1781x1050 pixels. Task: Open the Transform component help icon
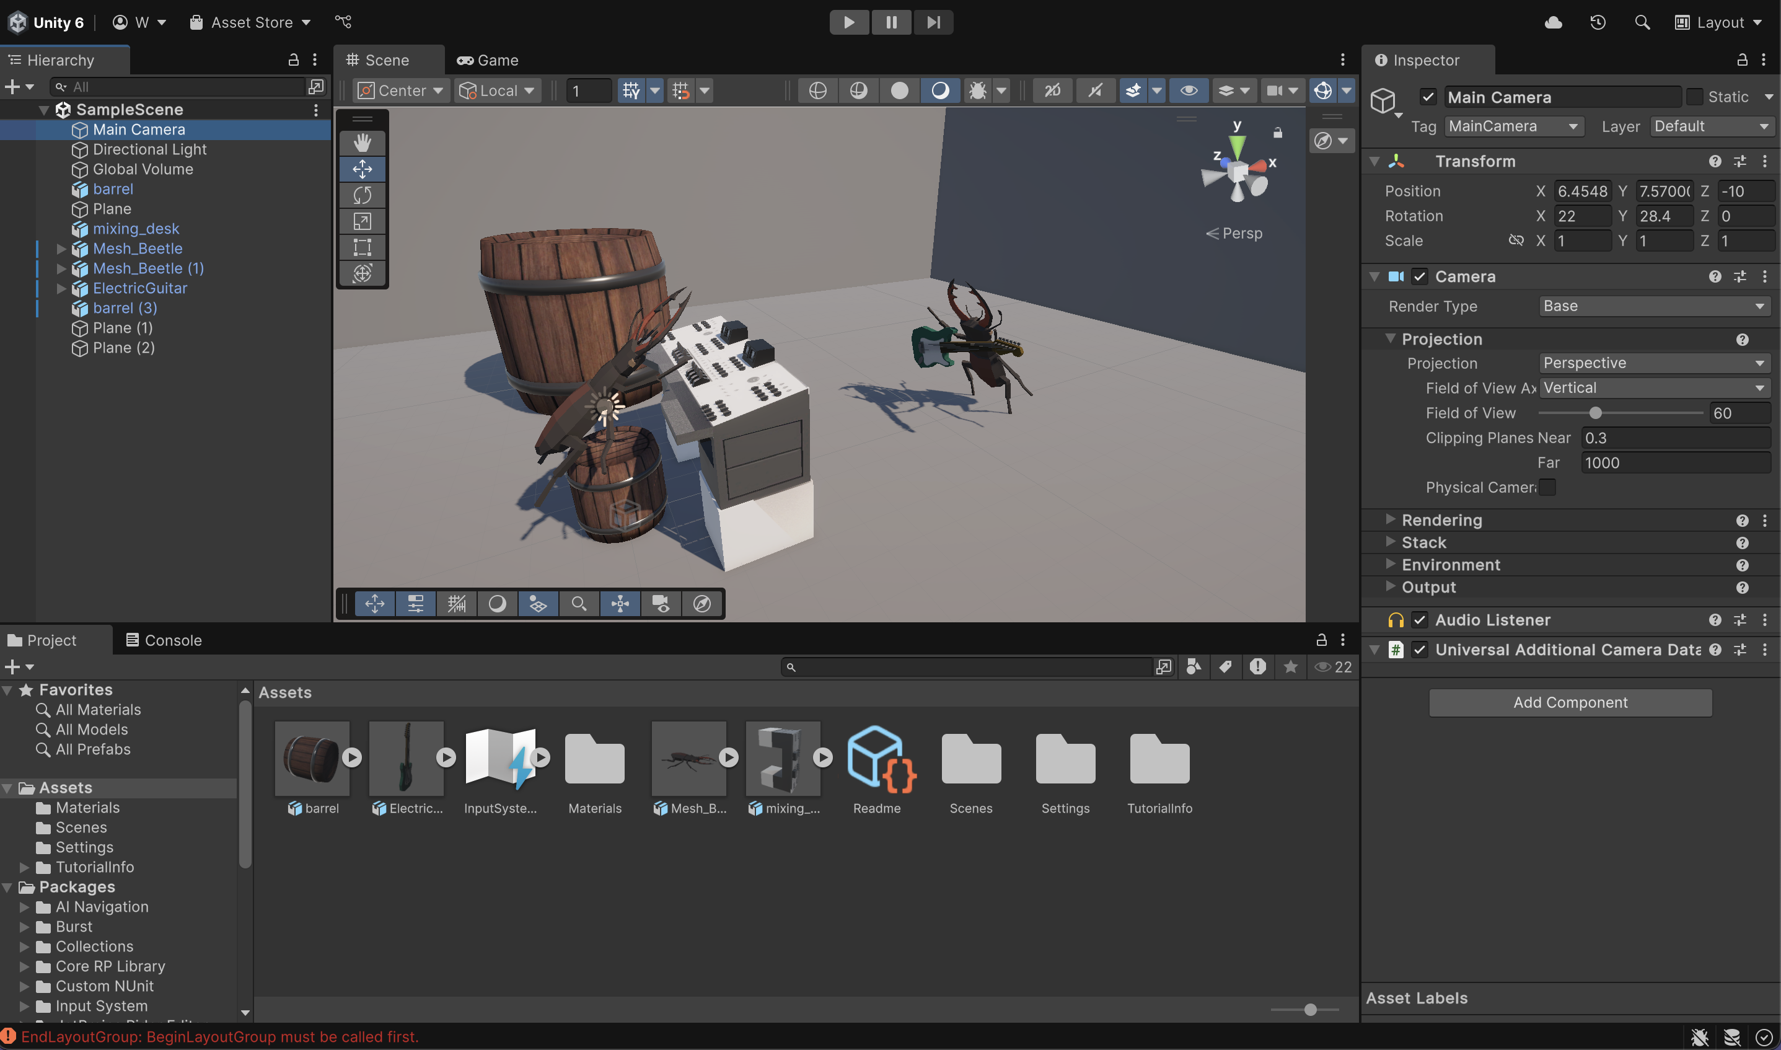coord(1715,162)
